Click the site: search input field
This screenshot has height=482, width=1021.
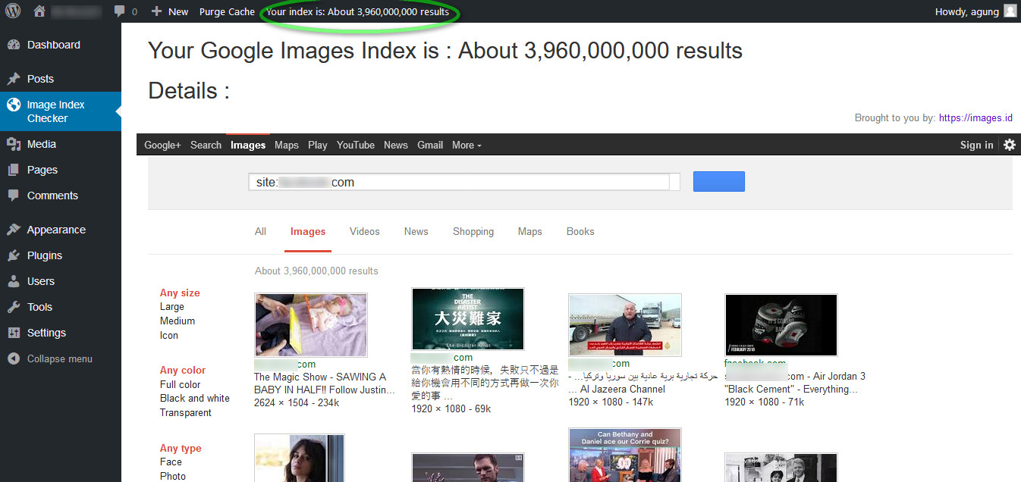459,182
